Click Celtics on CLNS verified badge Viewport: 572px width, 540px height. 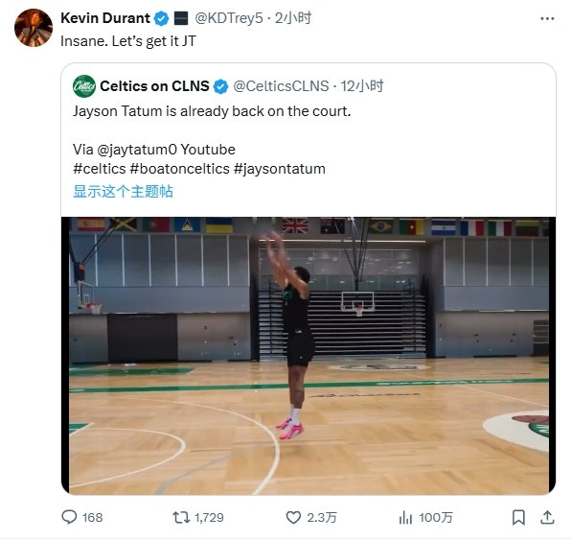tap(220, 86)
